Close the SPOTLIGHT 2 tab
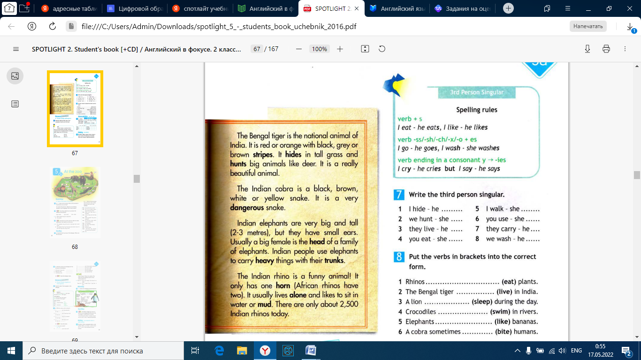641x360 pixels. (358, 8)
